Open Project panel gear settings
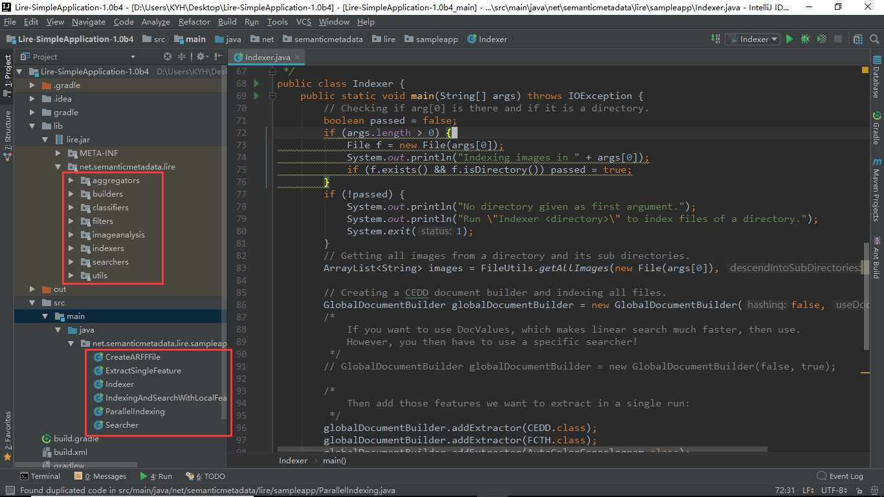Image resolution: width=884 pixels, height=497 pixels. (x=201, y=56)
